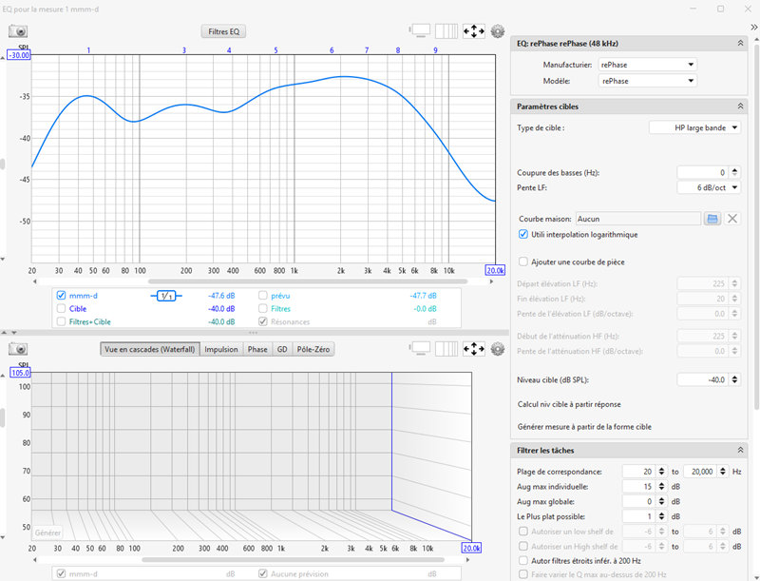This screenshot has height=581, width=760.
Task: Click the upper graph horizontal scrollbar
Action: [x=308, y=281]
